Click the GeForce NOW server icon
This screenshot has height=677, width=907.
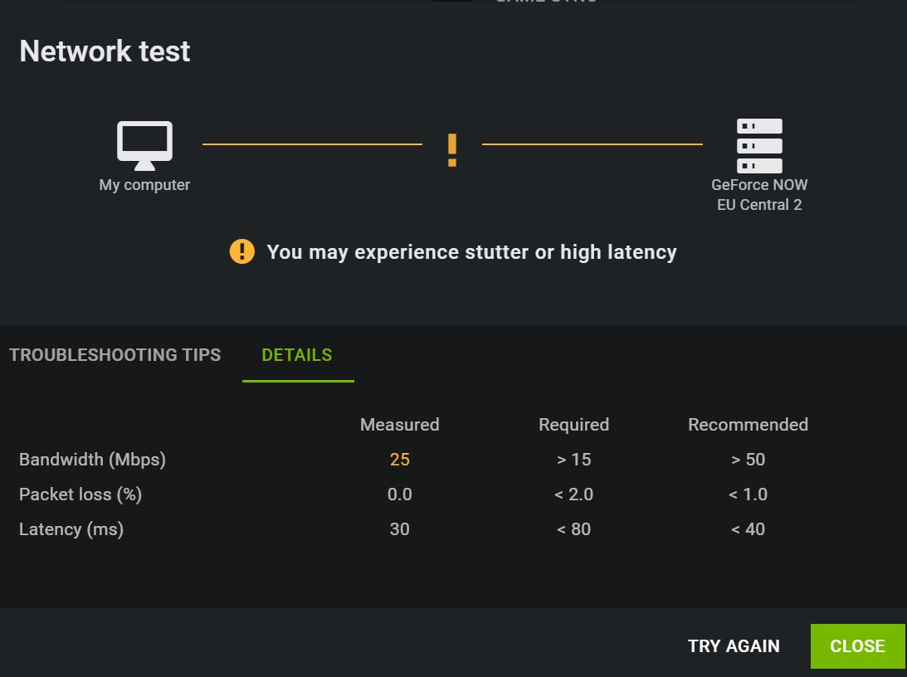click(759, 145)
